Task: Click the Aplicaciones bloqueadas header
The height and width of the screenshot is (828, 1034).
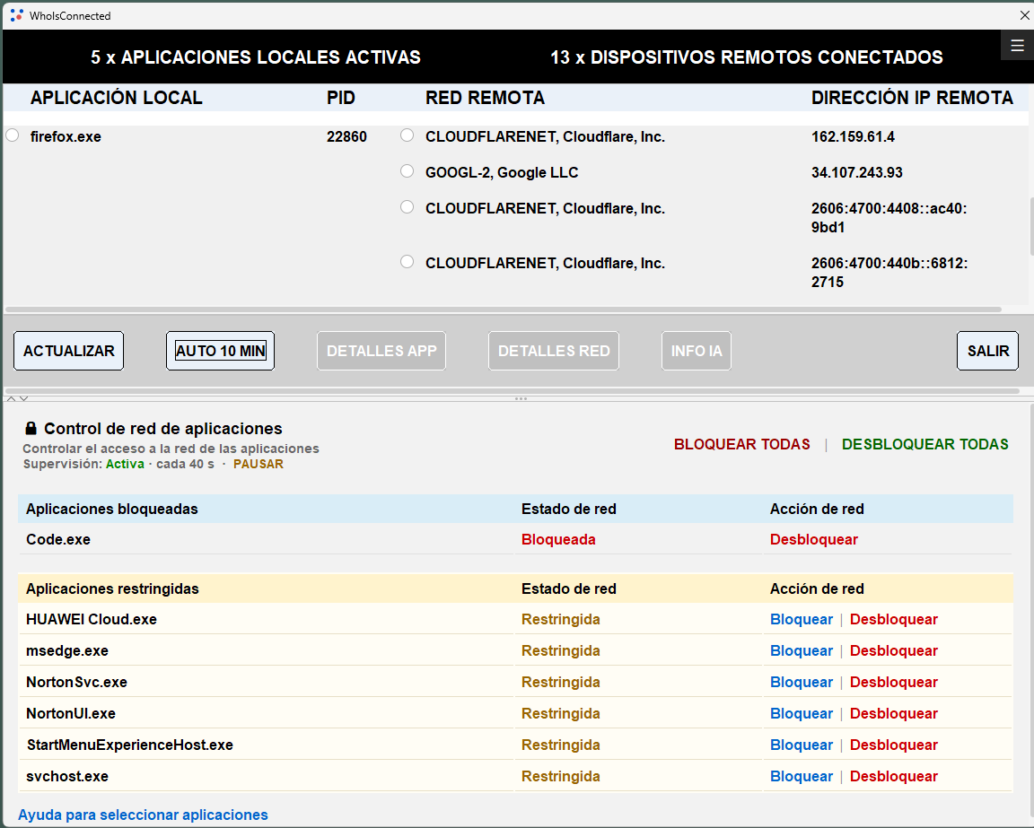Action: (x=111, y=509)
